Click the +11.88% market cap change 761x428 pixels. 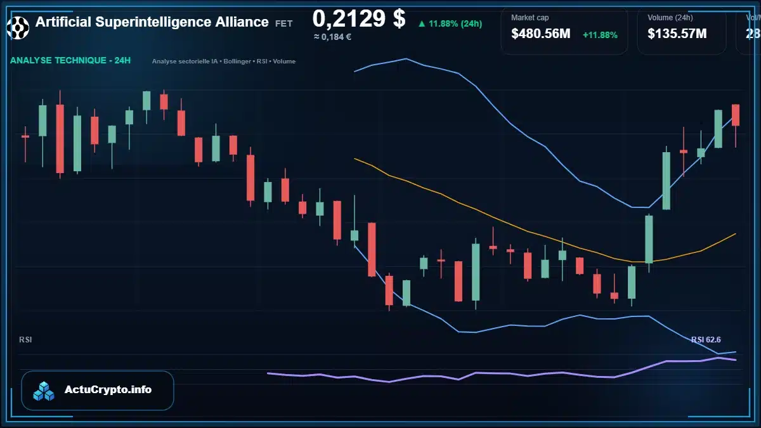pos(600,35)
